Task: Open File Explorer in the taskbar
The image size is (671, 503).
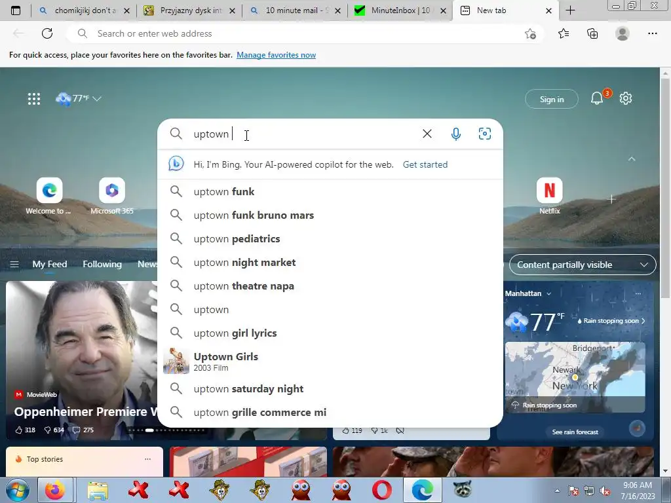Action: pos(98,490)
